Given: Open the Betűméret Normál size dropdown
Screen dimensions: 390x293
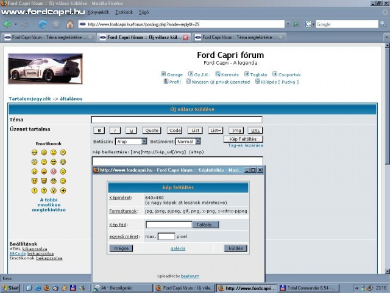Looking at the screenshot, I should [x=197, y=141].
